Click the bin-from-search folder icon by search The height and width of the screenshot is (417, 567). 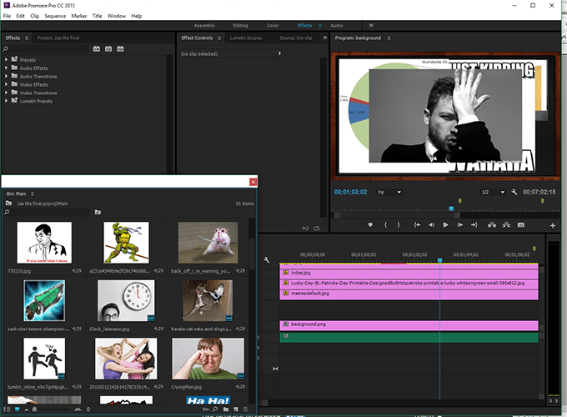pos(98,212)
